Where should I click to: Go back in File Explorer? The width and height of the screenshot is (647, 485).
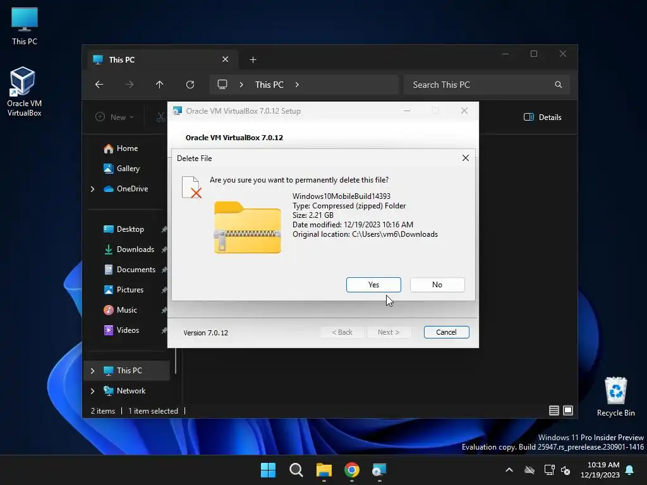point(99,85)
